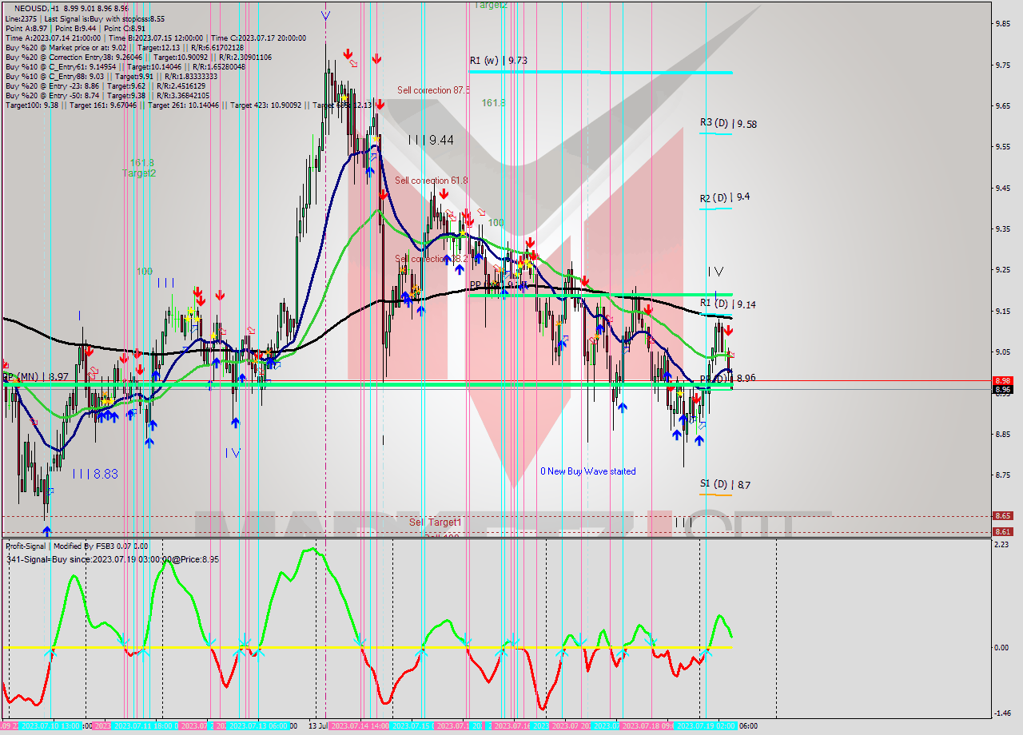Click the 8.65 dashed level price tag
Image resolution: width=1023 pixels, height=735 pixels.
click(x=1003, y=516)
